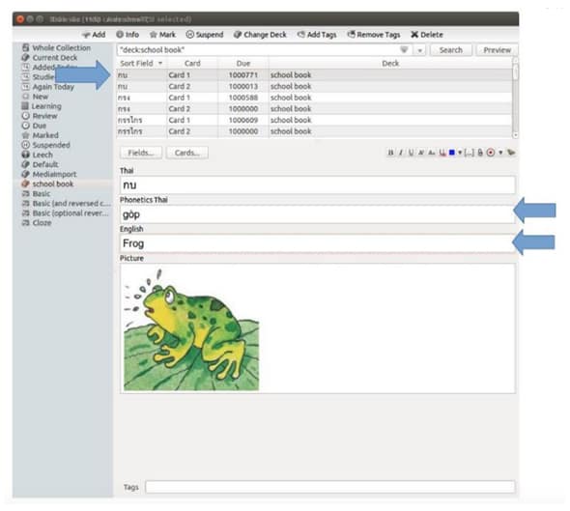Select the Marked filter in sidebar

[41, 135]
